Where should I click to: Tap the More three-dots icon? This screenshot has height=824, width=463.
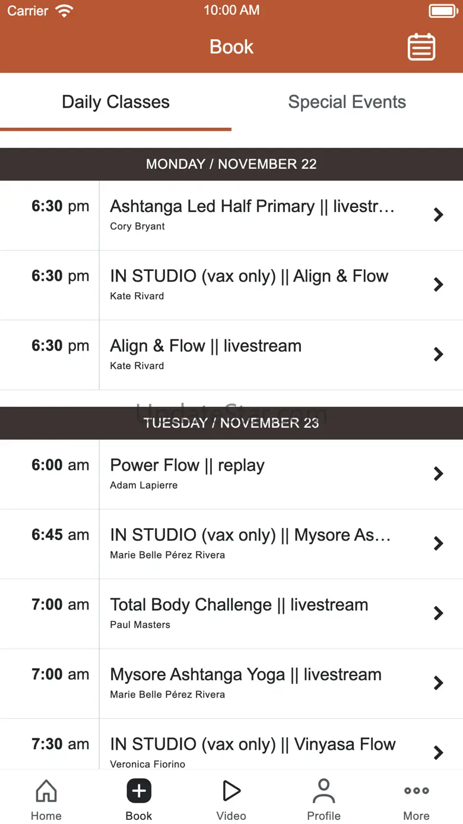click(416, 791)
